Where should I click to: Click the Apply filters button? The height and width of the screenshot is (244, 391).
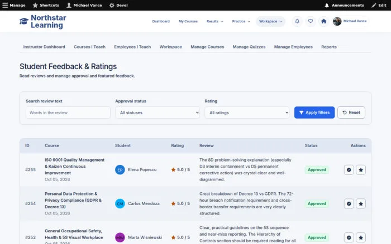[314, 113]
